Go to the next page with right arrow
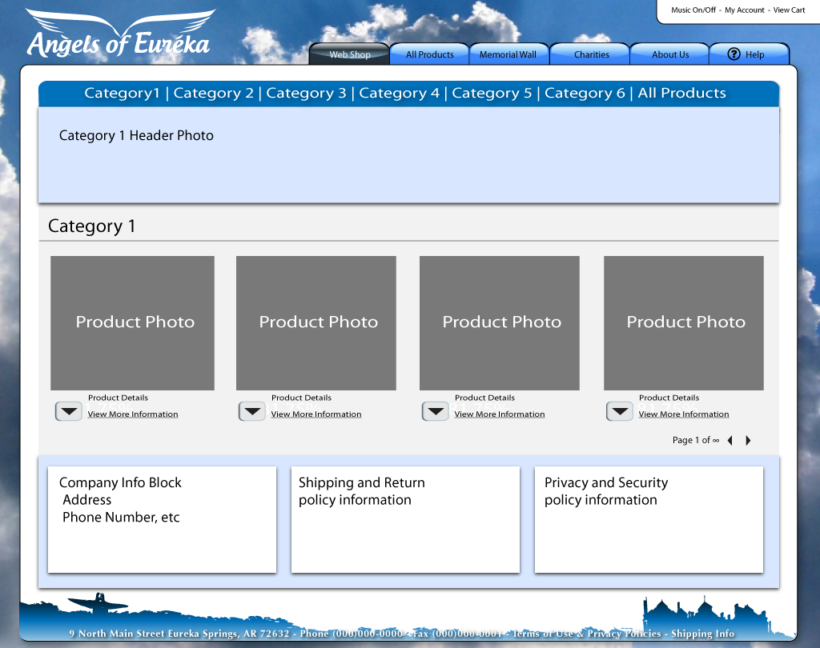 tap(748, 440)
